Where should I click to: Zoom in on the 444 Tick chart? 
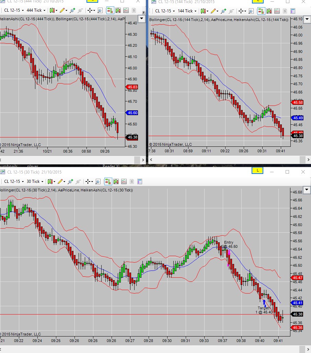click(72, 10)
